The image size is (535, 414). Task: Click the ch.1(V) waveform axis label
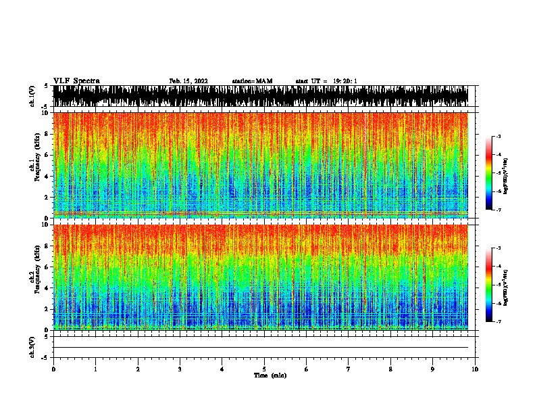tap(32, 96)
